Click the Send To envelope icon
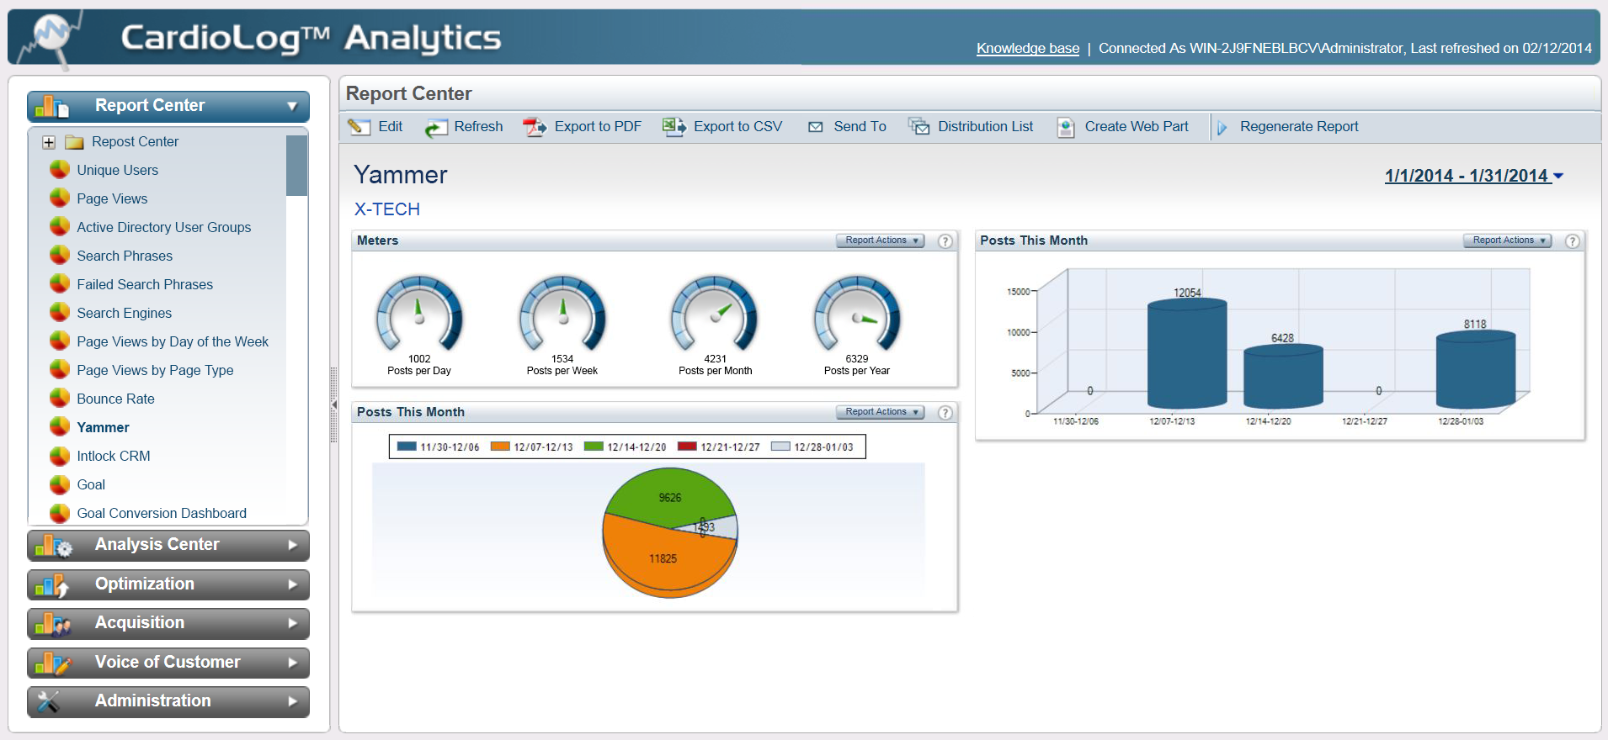This screenshot has height=740, width=1608. [815, 127]
